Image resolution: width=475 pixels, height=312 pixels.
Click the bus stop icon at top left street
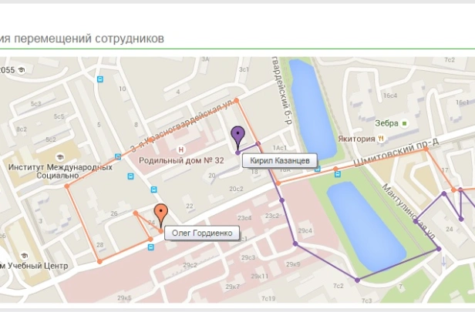pos(100,79)
